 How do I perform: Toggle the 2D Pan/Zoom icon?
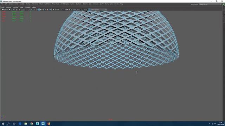coord(14,9)
